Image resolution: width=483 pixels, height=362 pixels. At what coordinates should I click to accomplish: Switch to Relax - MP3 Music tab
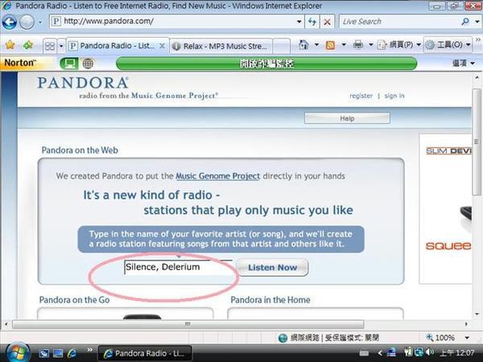click(221, 46)
